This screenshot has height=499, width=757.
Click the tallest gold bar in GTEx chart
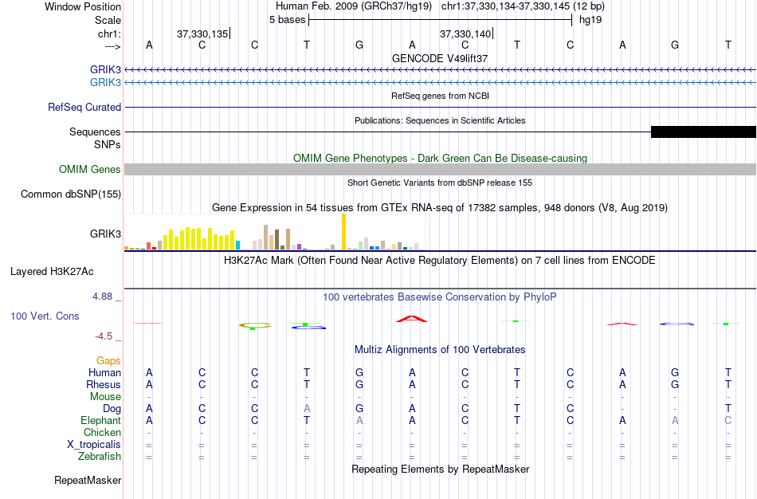tap(343, 232)
